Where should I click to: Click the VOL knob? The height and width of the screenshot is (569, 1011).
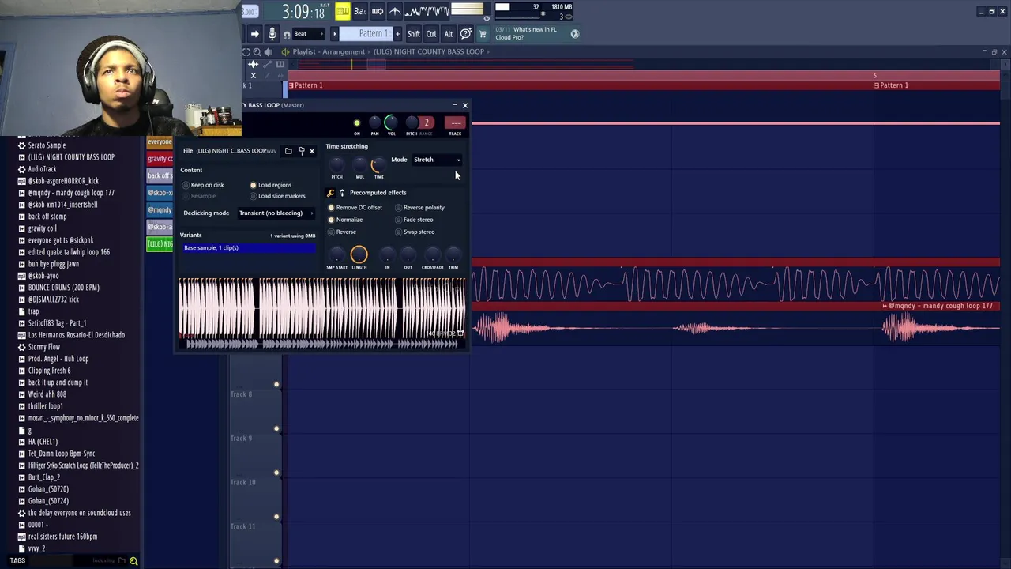point(391,122)
